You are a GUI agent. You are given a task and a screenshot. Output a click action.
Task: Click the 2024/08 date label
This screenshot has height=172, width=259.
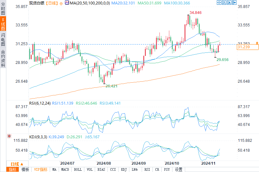pos(104,163)
